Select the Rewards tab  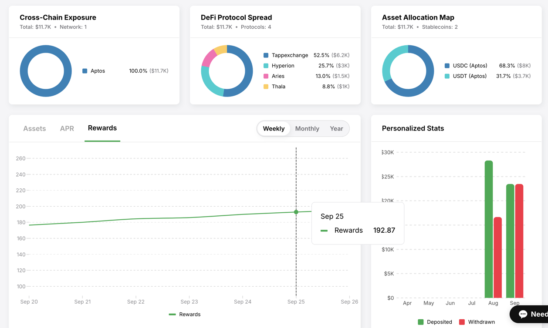[x=102, y=128]
